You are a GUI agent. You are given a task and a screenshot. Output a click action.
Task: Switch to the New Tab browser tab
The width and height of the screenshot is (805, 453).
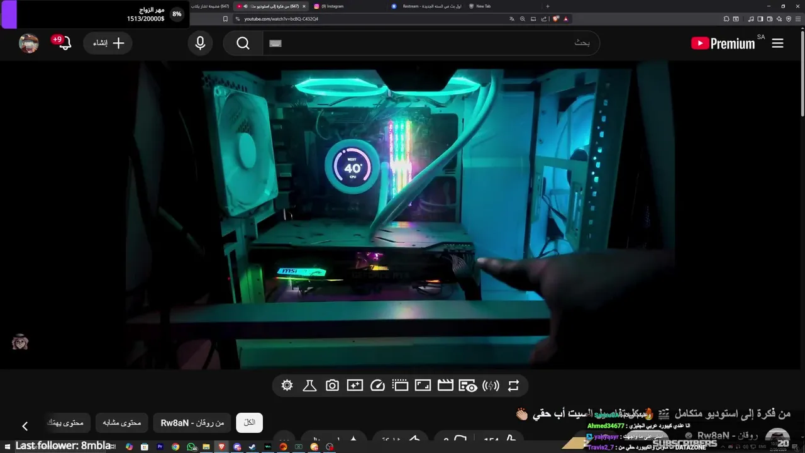click(x=503, y=6)
